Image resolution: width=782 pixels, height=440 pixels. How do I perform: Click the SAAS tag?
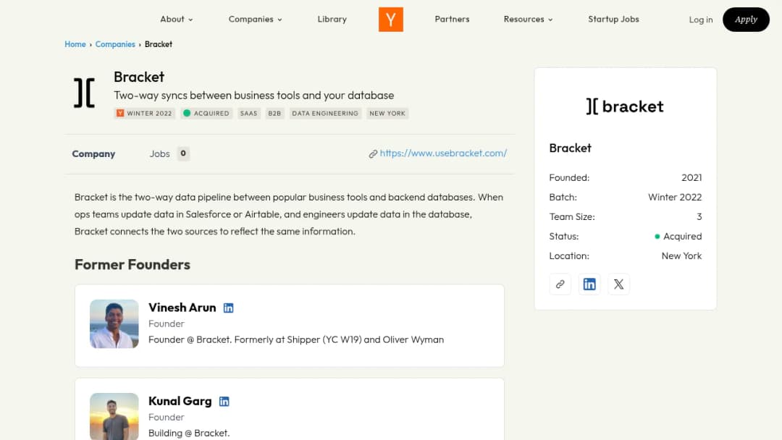tap(249, 114)
